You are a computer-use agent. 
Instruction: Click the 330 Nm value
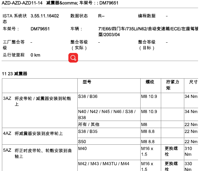click(x=188, y=167)
